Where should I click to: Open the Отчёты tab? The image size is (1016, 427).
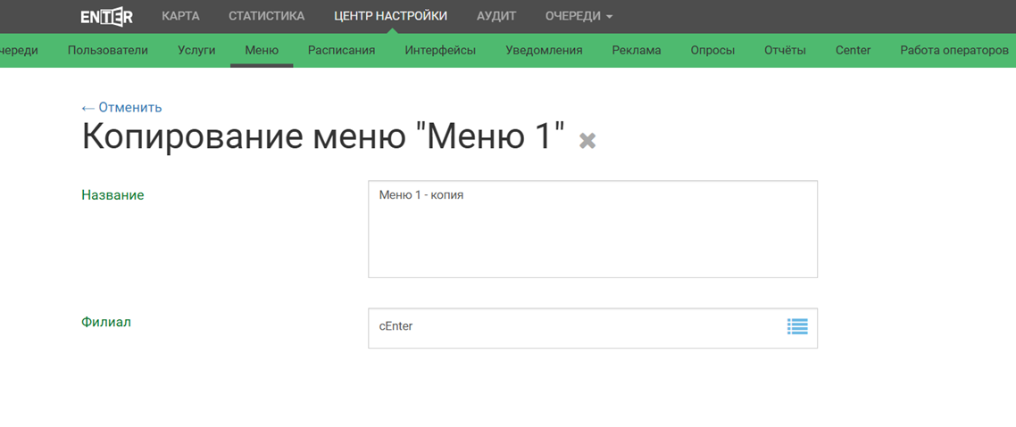click(785, 50)
